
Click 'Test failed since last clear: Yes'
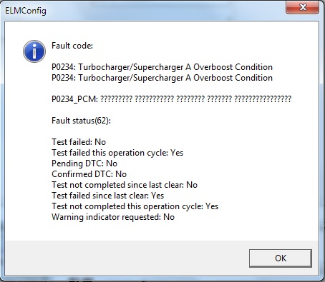tap(108, 196)
